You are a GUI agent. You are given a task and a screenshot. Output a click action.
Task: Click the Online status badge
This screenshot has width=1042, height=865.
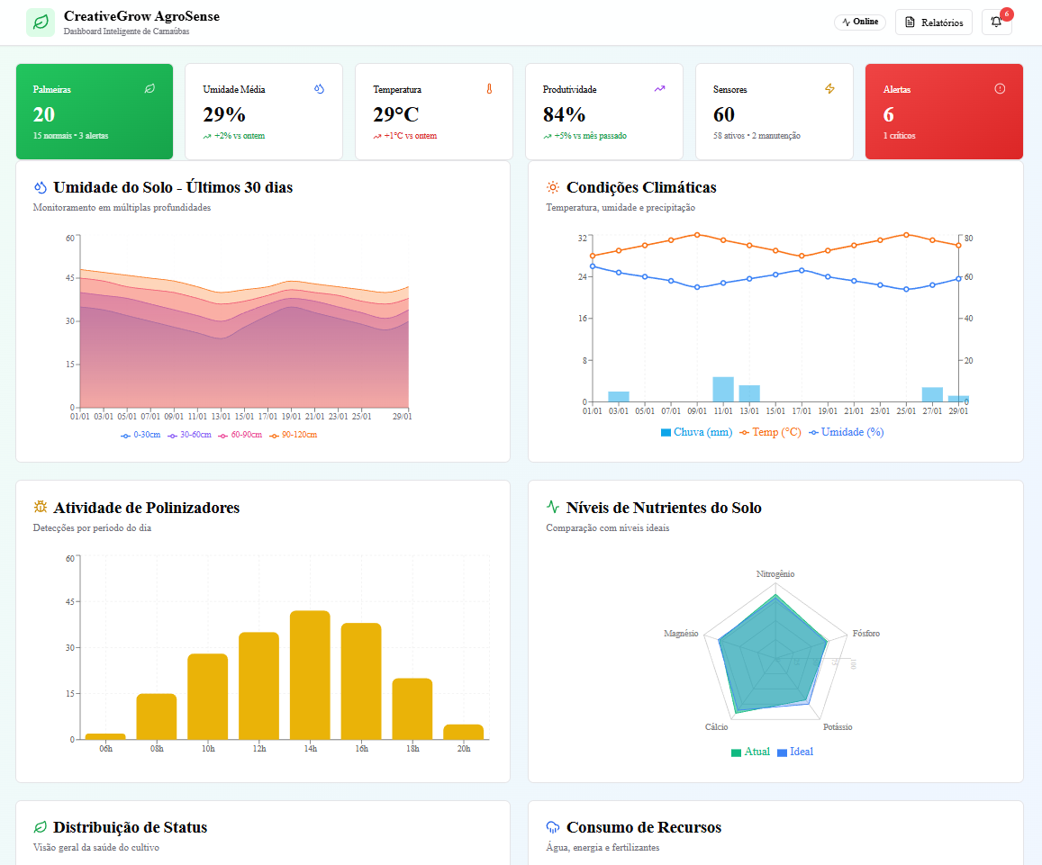[859, 23]
